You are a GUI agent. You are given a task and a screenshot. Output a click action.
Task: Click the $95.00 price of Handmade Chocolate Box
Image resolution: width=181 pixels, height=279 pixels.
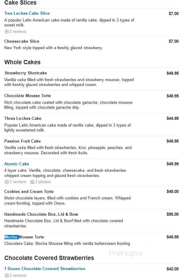click(x=172, y=214)
